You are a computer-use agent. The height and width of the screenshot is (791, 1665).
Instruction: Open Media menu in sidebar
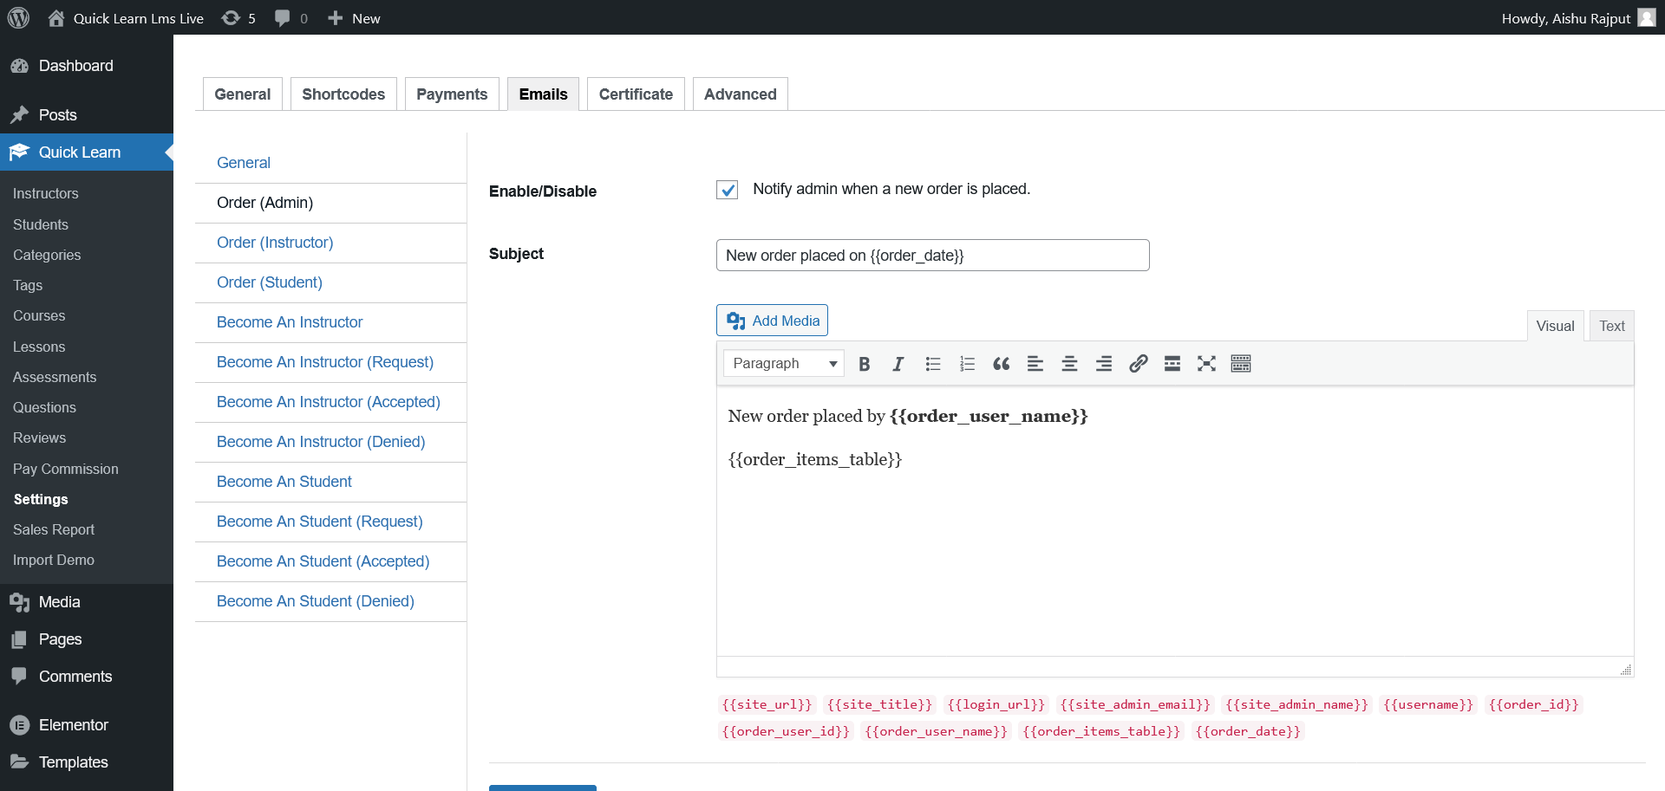click(x=87, y=602)
